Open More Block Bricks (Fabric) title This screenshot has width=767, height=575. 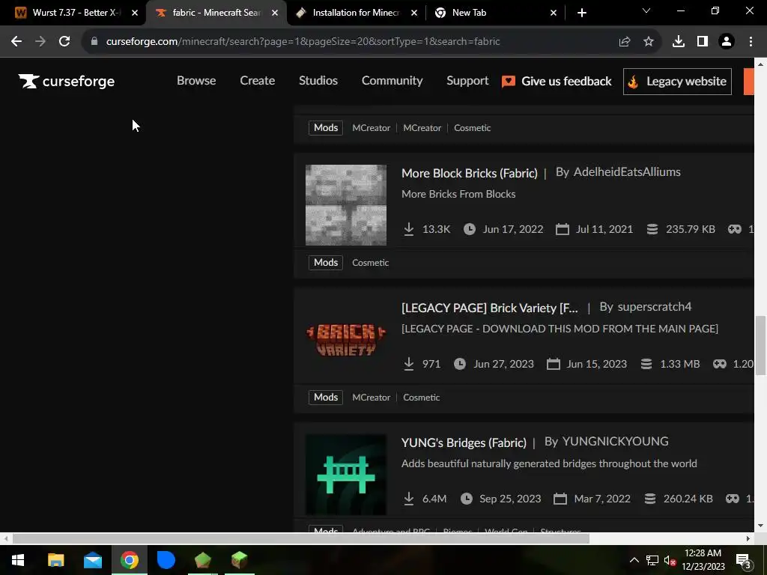(469, 173)
